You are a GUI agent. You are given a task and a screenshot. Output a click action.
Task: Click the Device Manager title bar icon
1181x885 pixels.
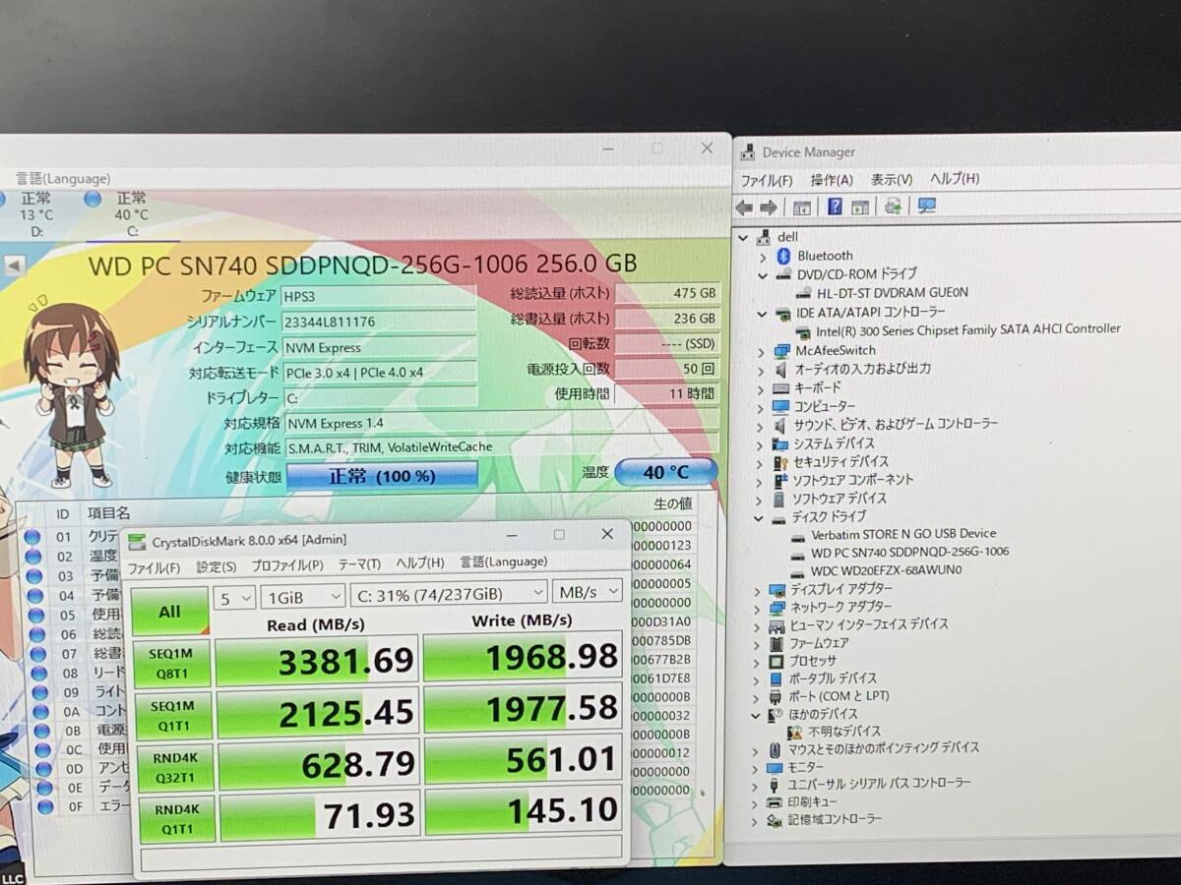point(747,152)
